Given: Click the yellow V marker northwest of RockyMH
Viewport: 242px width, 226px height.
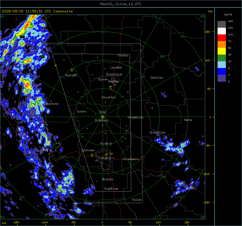Looking at the screenshot, I should [x=56, y=66].
